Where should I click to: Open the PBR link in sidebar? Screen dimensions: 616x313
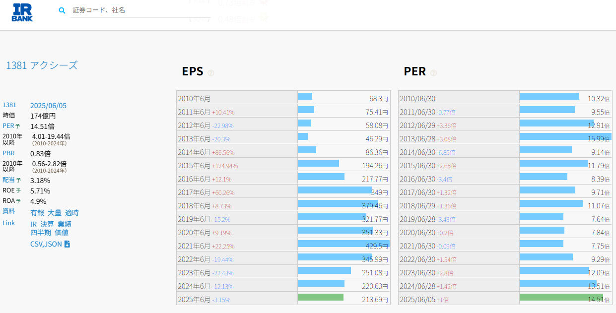coord(8,153)
